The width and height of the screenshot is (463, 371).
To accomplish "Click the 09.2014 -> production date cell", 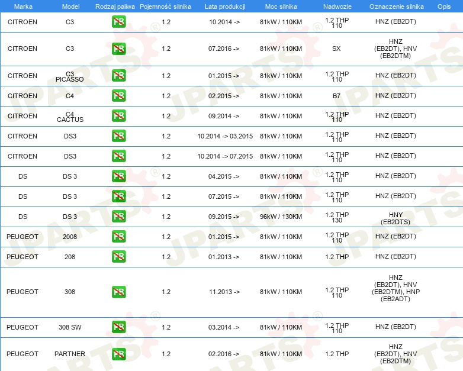I will (224, 116).
